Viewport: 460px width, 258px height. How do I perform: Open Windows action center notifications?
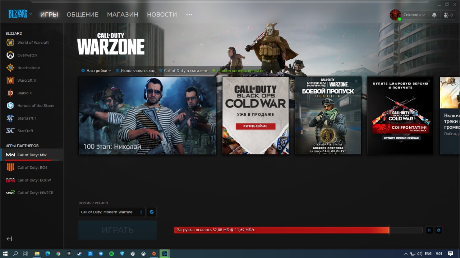coord(451,254)
